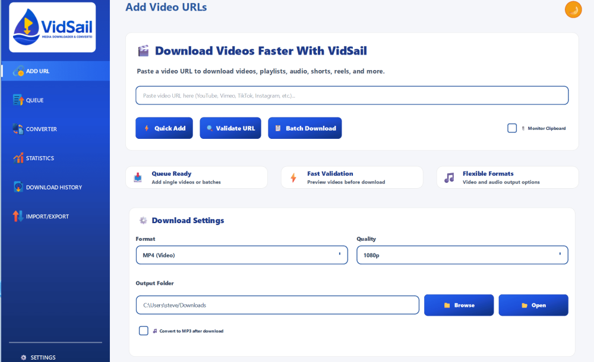Click the Fast Validation lightning icon
The image size is (594, 362).
click(x=293, y=177)
